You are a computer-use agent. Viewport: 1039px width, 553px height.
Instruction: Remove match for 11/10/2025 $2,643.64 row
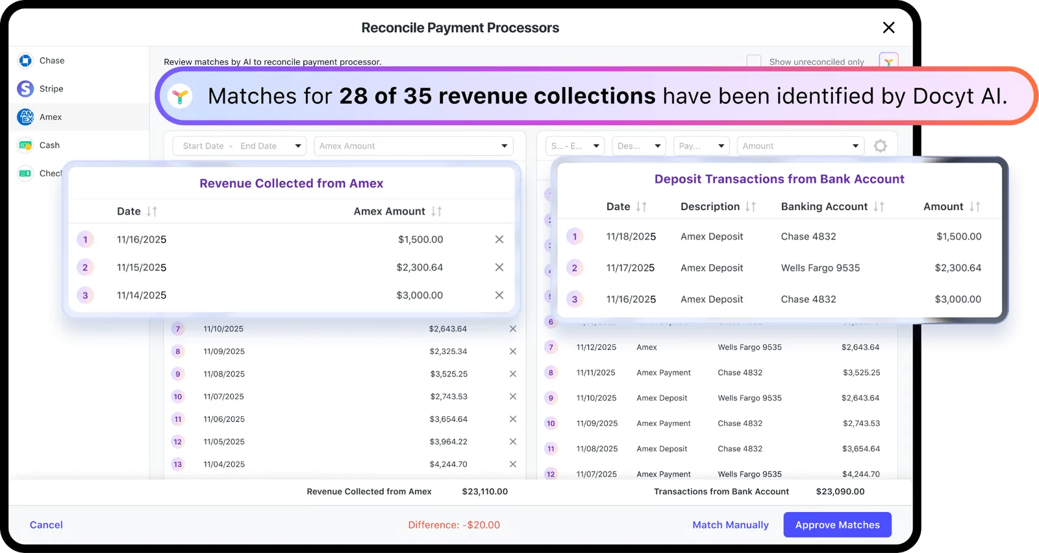coord(513,329)
